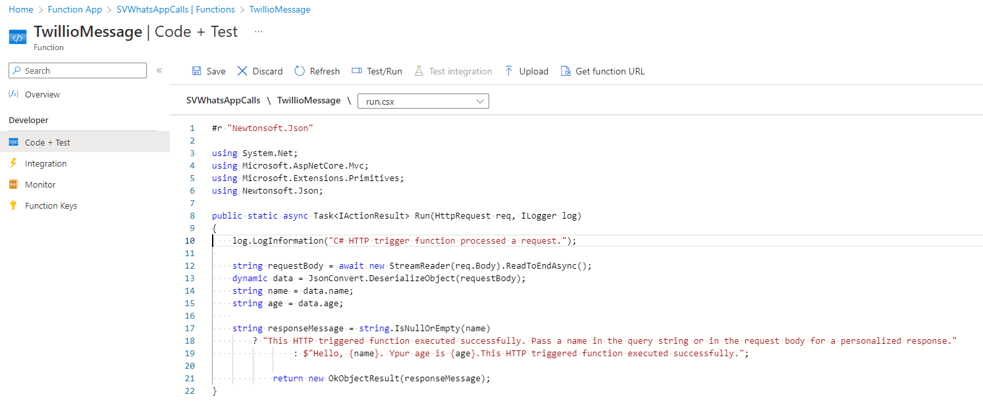Click line number 21 in gutter

tap(190, 378)
